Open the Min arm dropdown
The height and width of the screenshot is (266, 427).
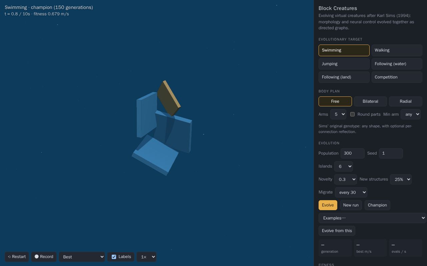pyautogui.click(x=411, y=114)
